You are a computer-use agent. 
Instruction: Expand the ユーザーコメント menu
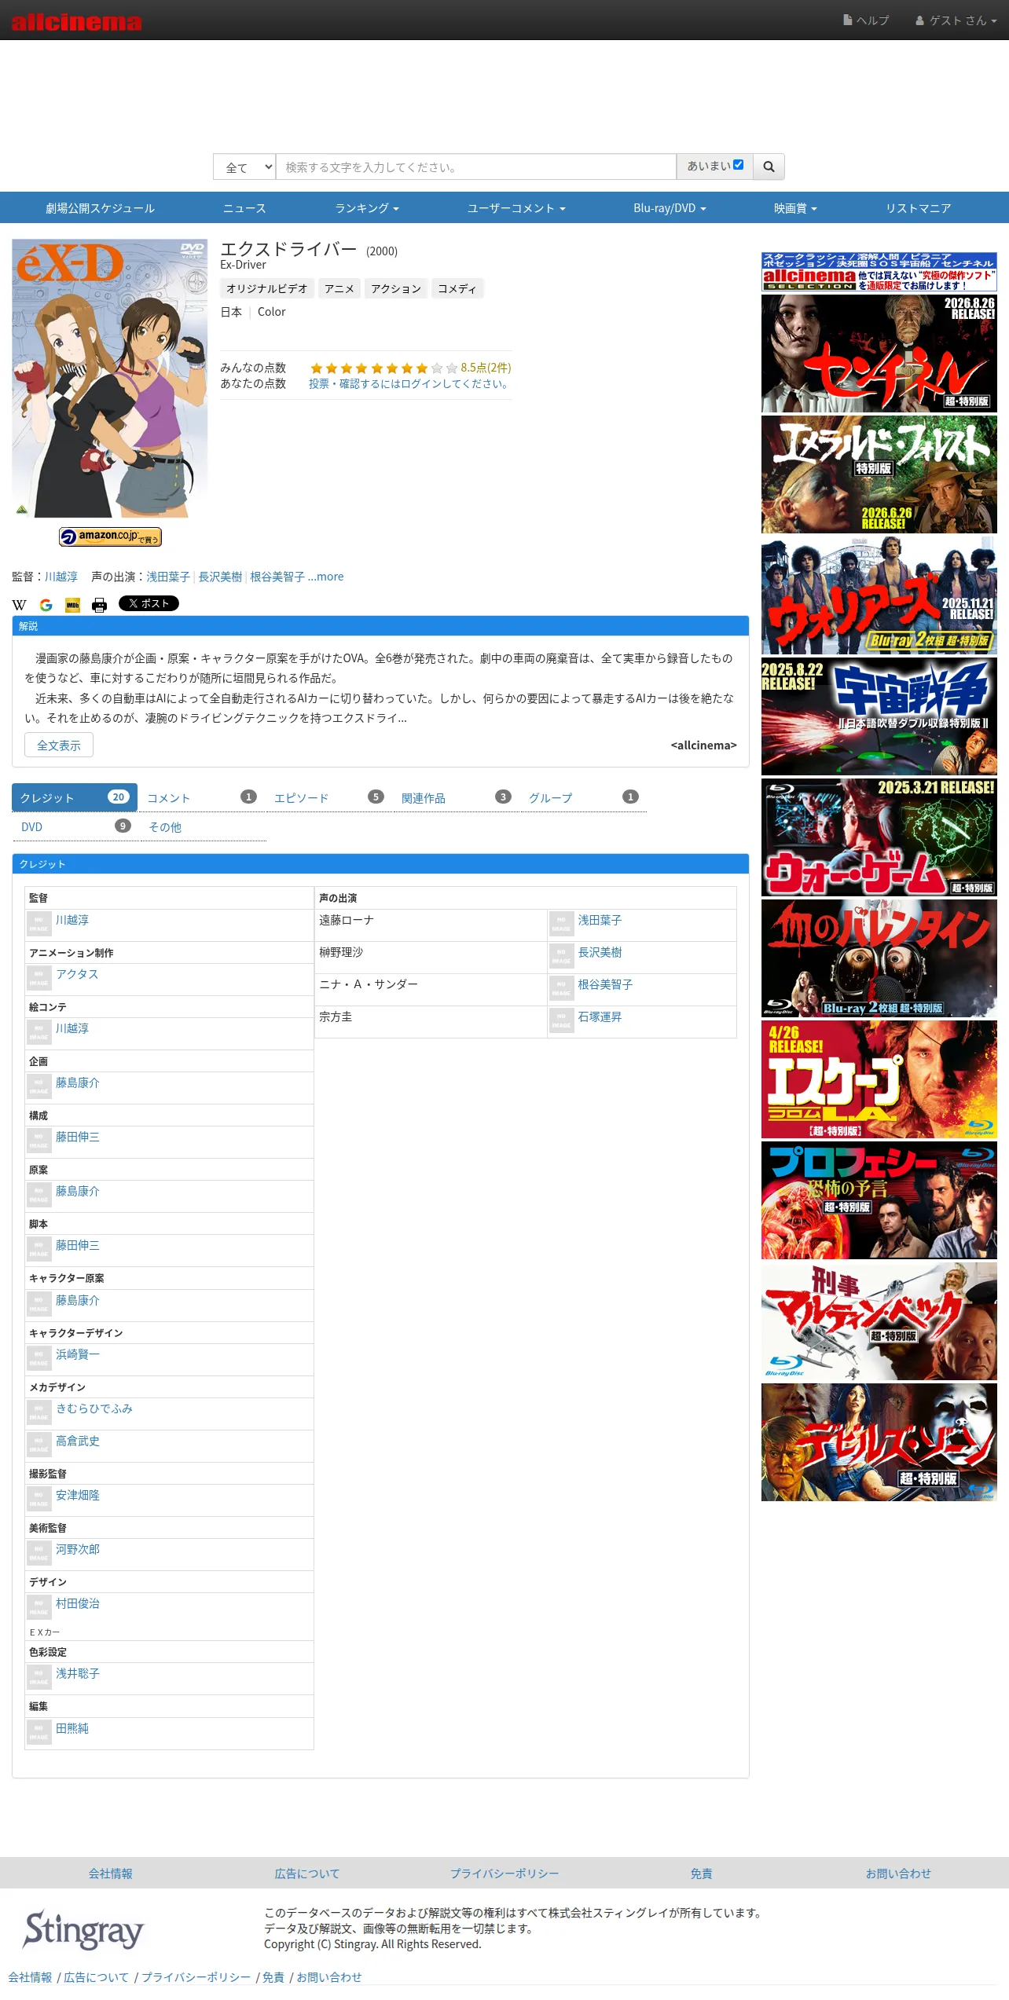tap(516, 208)
